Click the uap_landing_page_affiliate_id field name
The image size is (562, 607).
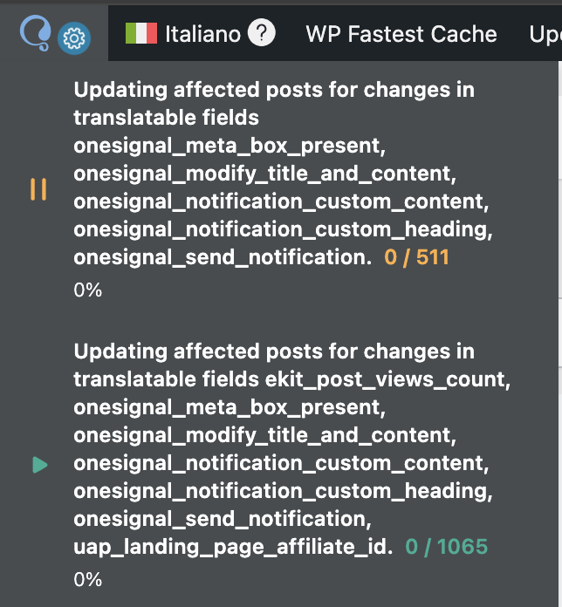point(233,547)
